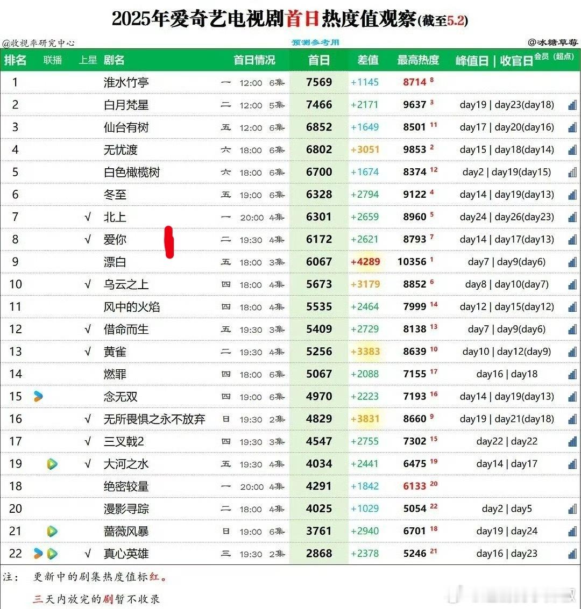Click the bar chart icon for 北上

(x=572, y=217)
